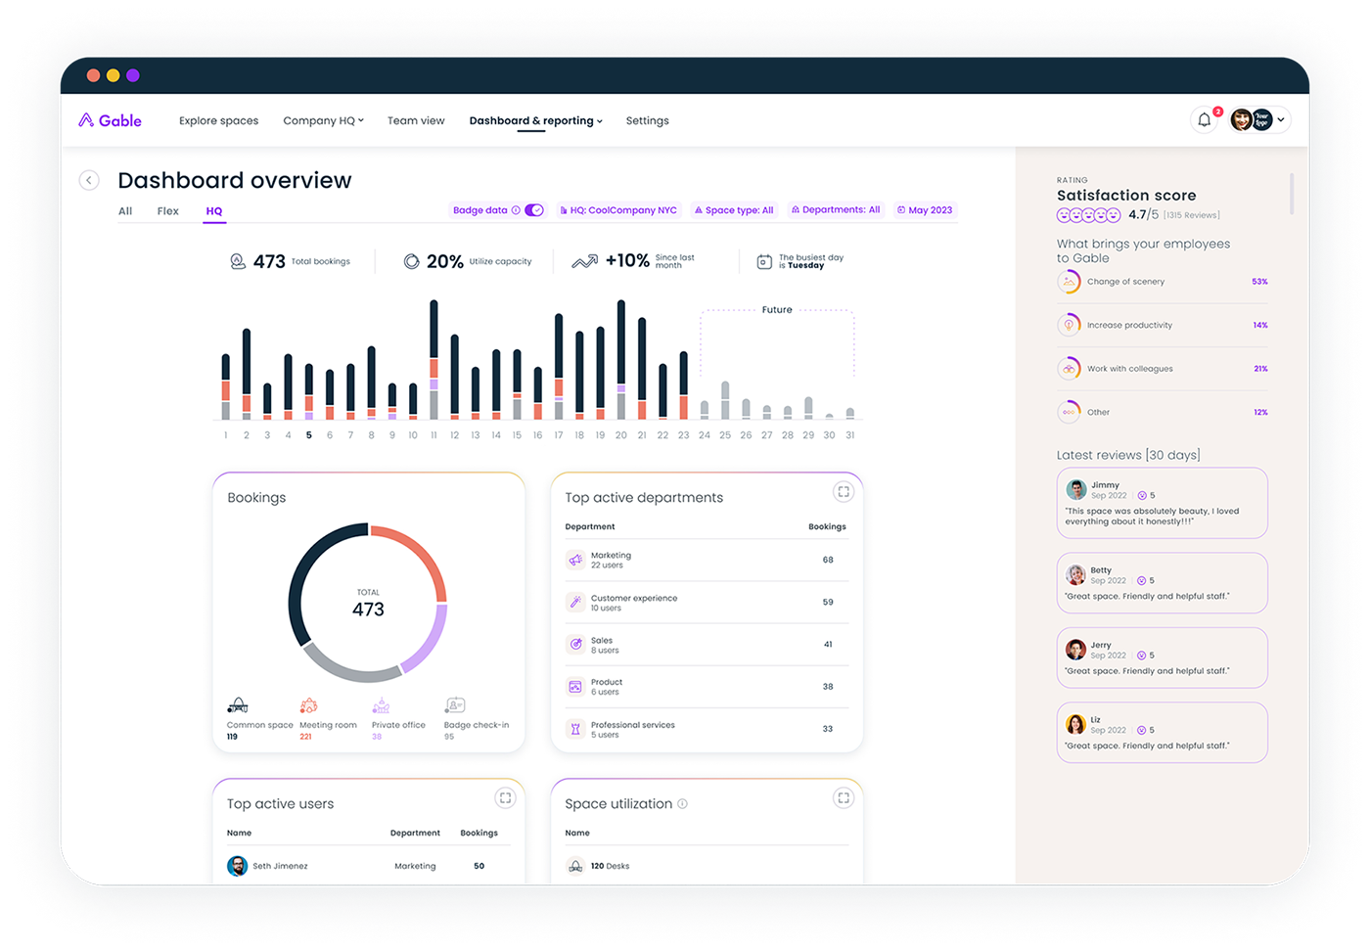Click the utilize capacity circle icon

tap(411, 261)
